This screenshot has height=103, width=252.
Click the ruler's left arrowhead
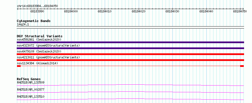(x=18, y=9)
